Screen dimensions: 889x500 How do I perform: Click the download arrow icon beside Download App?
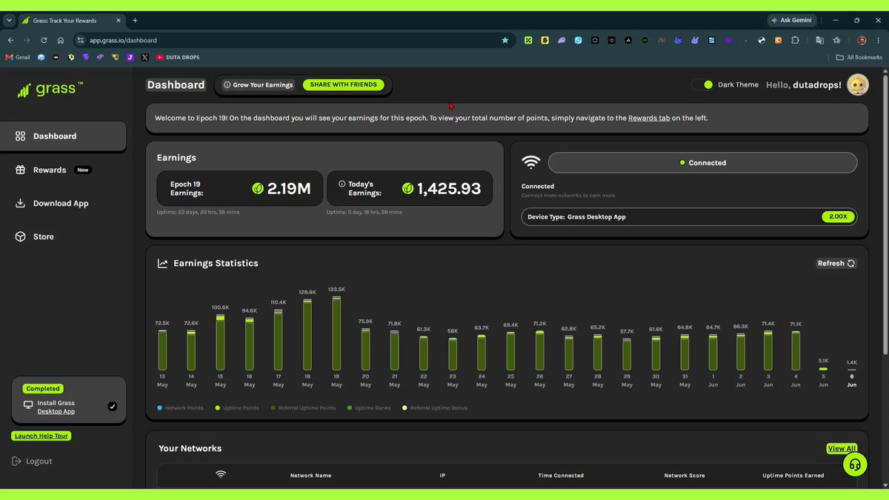(x=20, y=203)
